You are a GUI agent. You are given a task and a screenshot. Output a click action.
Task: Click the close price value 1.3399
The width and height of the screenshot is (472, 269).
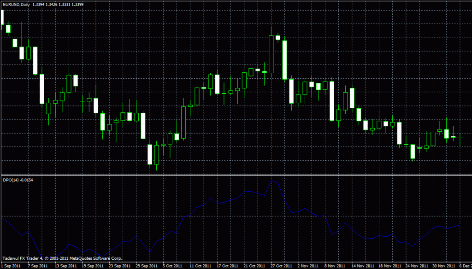pyautogui.click(x=77, y=5)
